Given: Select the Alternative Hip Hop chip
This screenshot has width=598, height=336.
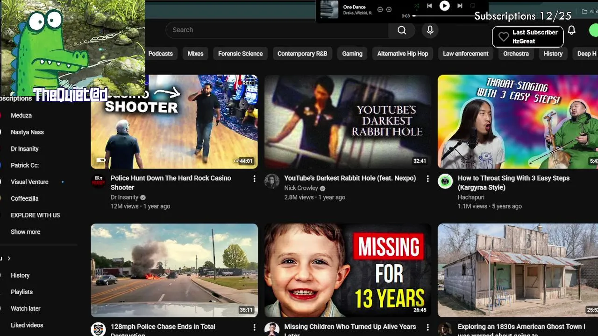Looking at the screenshot, I should click(x=403, y=54).
